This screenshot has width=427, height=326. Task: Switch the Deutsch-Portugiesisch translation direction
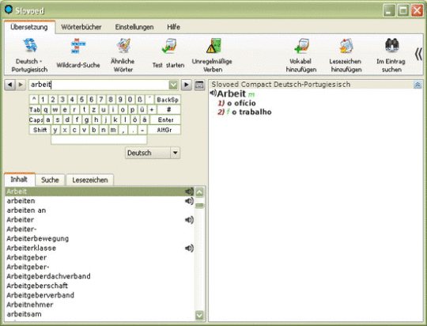pyautogui.click(x=29, y=55)
